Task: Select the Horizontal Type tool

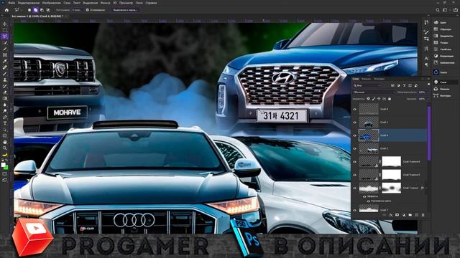Action: 5,123
